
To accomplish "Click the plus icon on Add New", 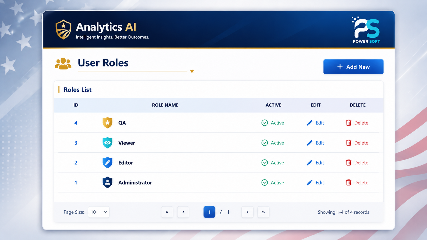I will (x=340, y=67).
